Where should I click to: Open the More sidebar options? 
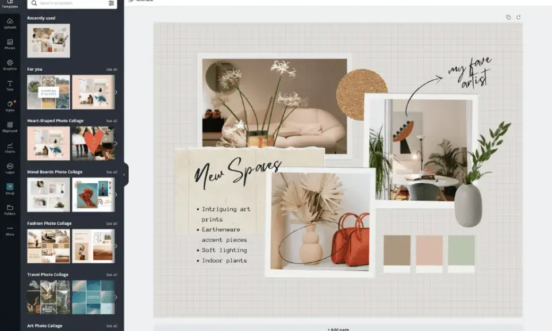10,230
